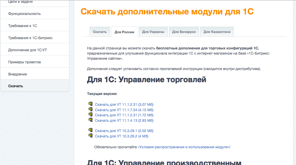This screenshot has width=296, height=165.
Task: Switch to the Для Беларуси tab
Action: coord(184,31)
